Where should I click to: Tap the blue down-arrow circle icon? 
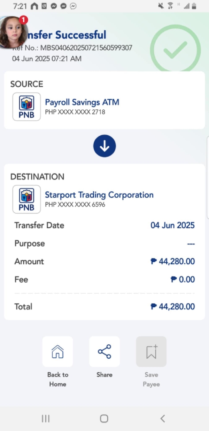[104, 146]
